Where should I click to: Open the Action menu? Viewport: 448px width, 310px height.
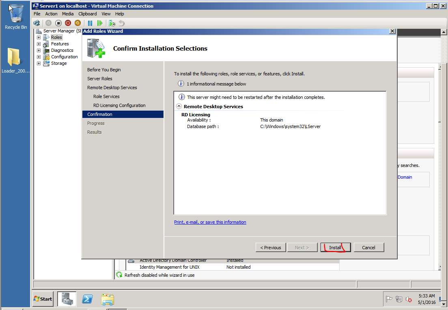click(51, 14)
